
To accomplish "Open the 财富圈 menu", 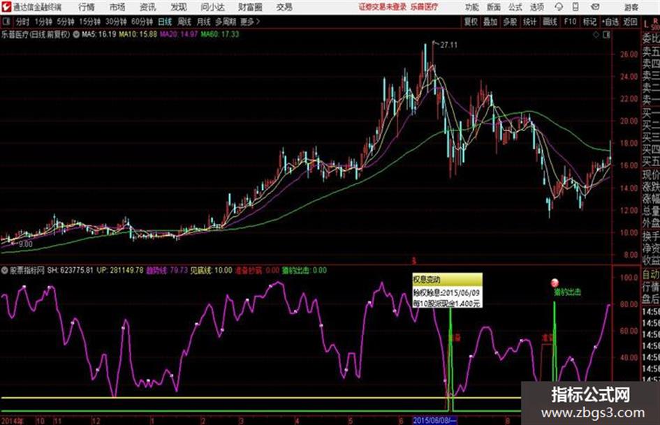I will point(250,7).
